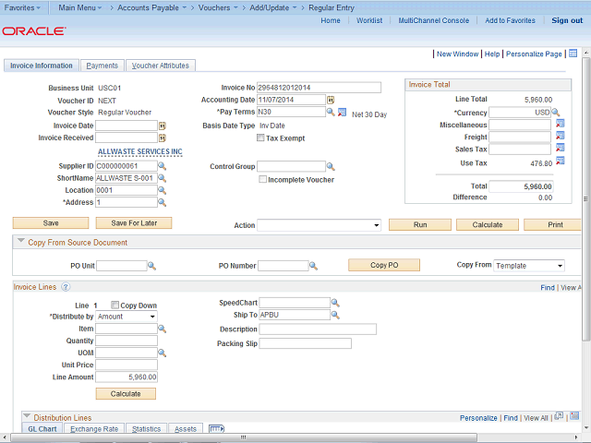Look up Currency using magnifier icon
Image resolution: width=591 pixels, height=443 pixels.
click(556, 113)
